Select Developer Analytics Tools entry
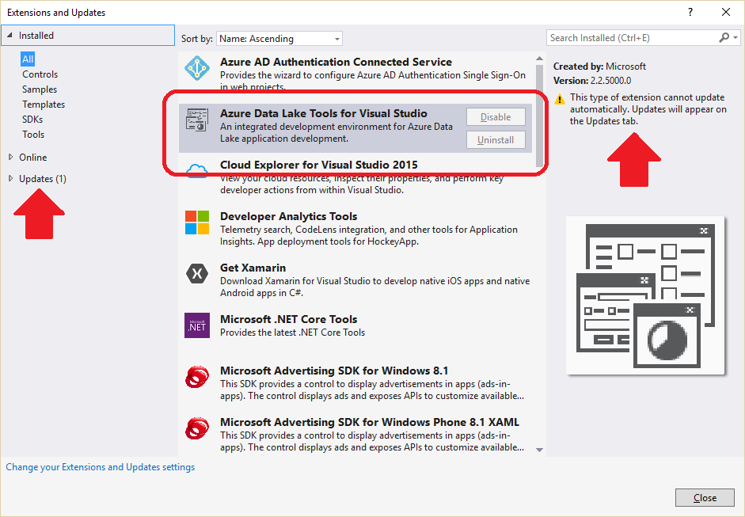The image size is (745, 517). click(355, 229)
